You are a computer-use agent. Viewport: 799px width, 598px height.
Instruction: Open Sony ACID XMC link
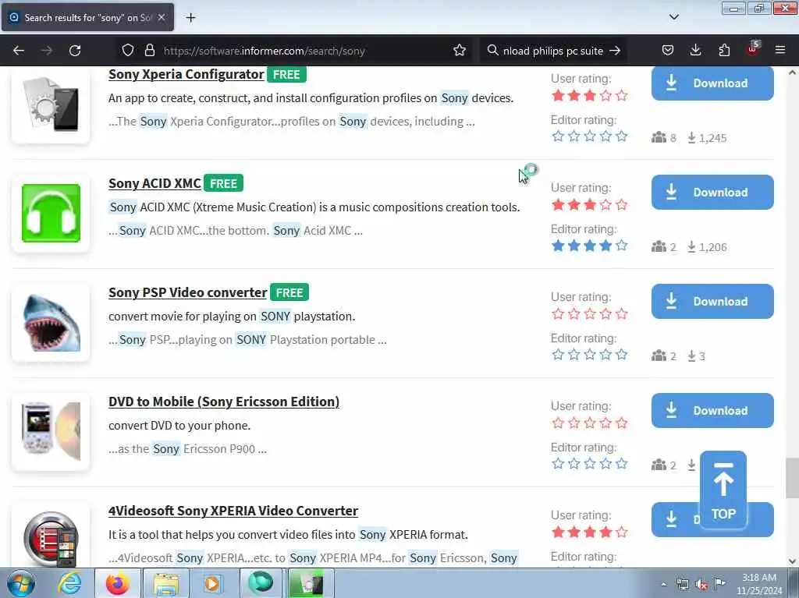tap(154, 183)
